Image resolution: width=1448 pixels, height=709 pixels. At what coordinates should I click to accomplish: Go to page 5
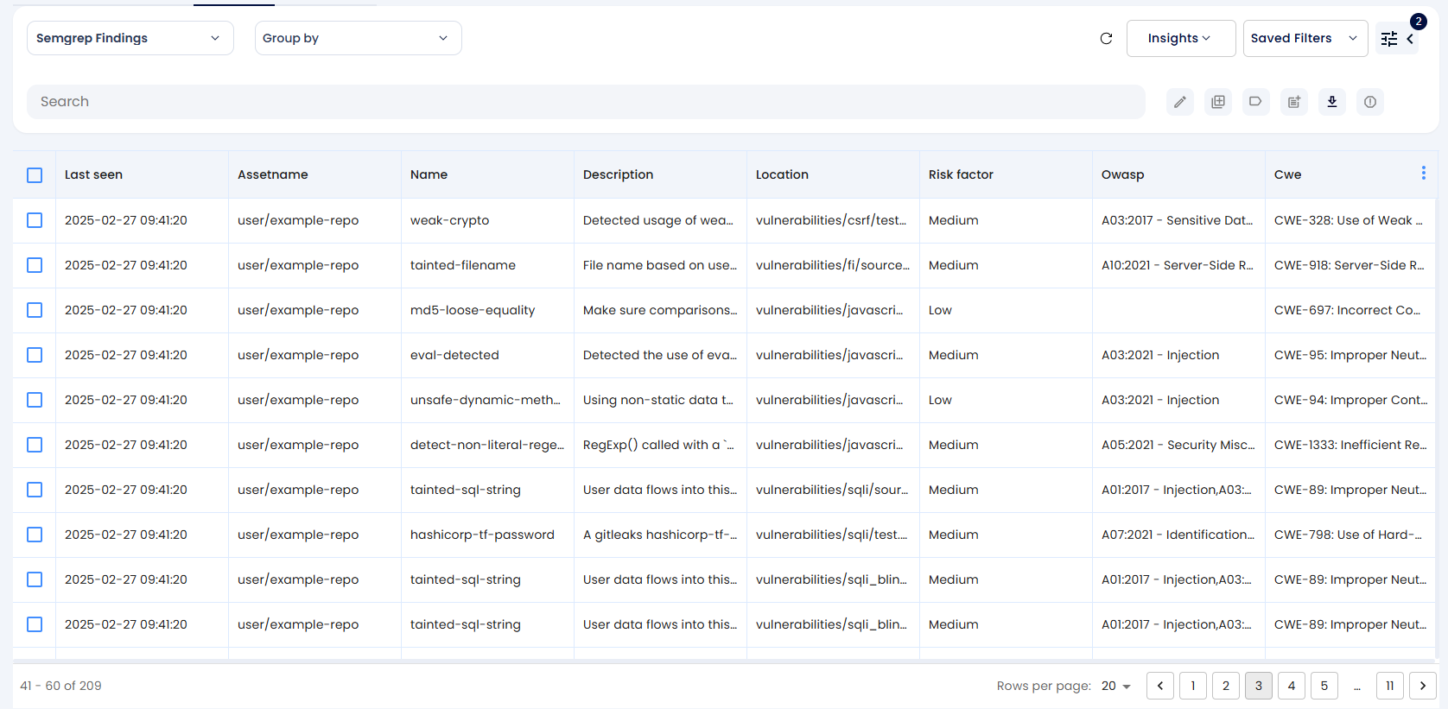(x=1324, y=686)
